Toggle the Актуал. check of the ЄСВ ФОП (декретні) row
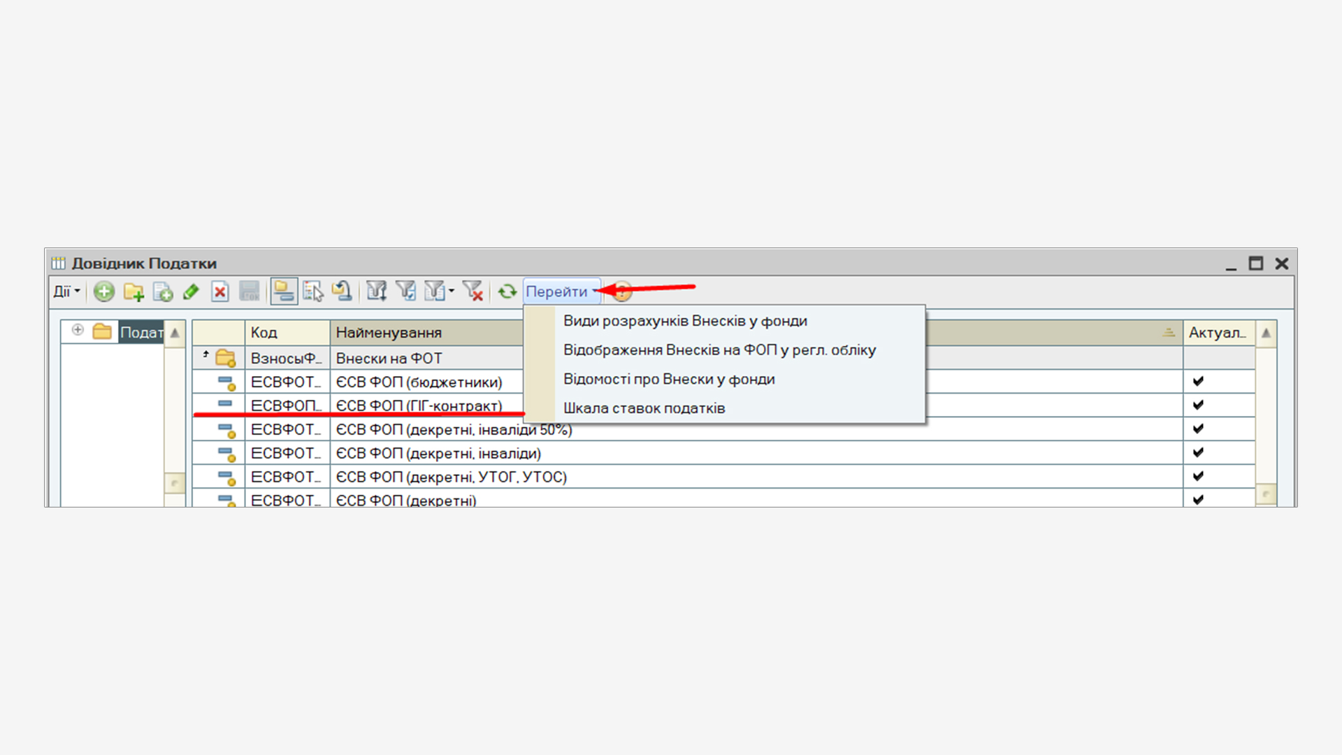This screenshot has width=1342, height=755. [x=1198, y=499]
